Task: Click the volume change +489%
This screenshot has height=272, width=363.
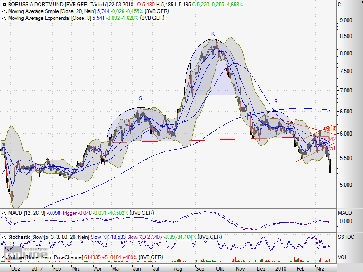Action: (x=130, y=257)
